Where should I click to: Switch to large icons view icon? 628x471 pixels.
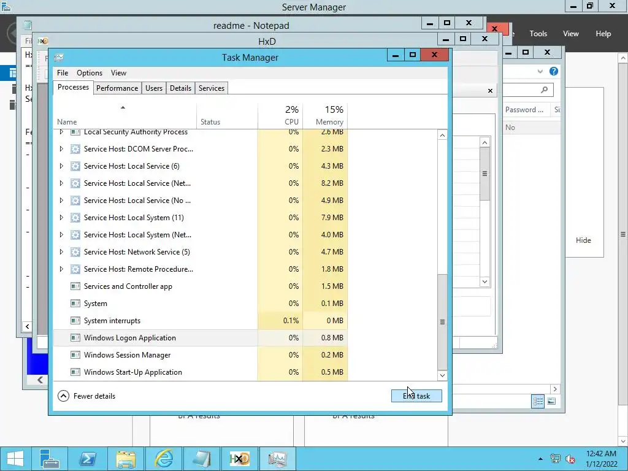tap(551, 401)
